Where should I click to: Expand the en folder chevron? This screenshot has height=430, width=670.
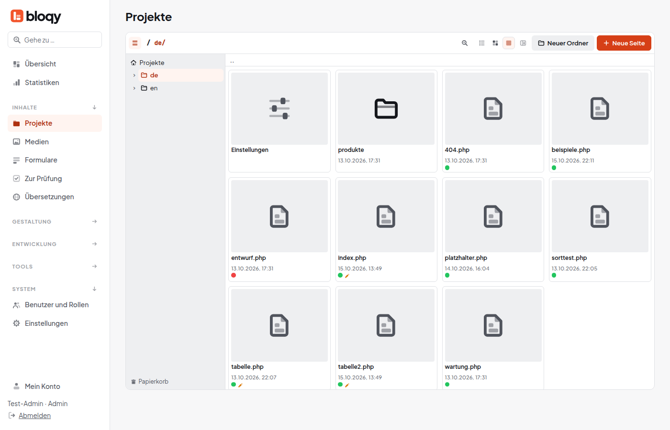(x=134, y=88)
